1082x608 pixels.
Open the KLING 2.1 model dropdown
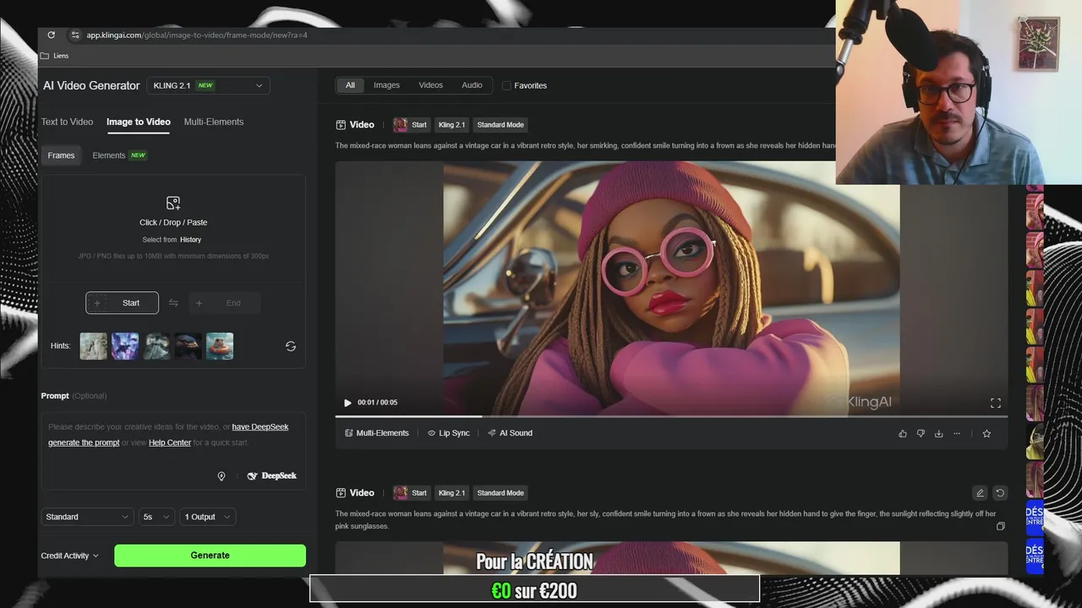click(208, 85)
